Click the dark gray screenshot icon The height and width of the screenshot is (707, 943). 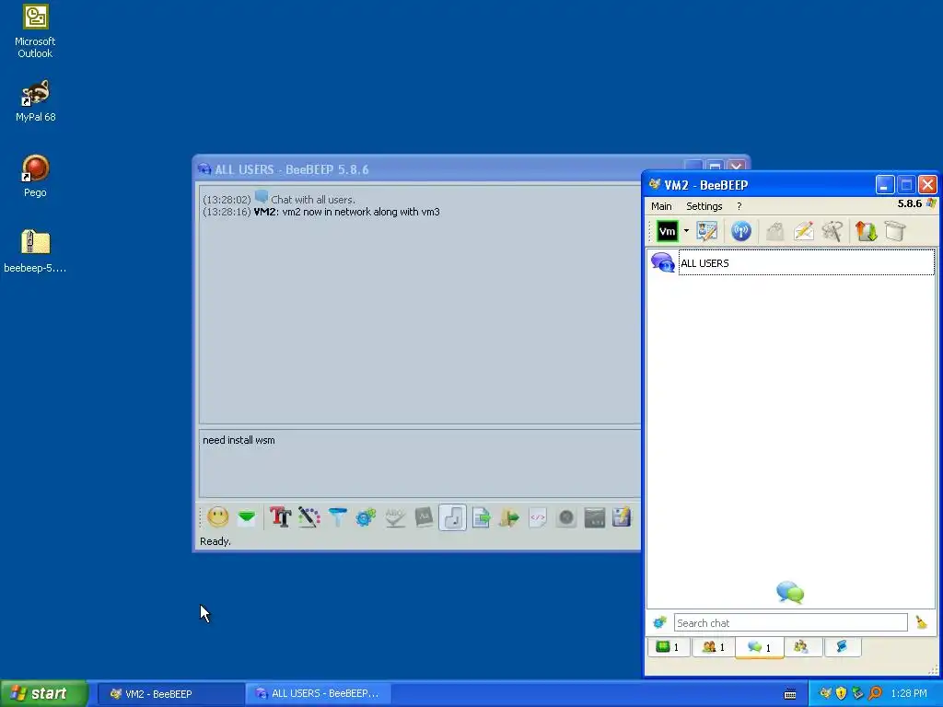tap(595, 517)
